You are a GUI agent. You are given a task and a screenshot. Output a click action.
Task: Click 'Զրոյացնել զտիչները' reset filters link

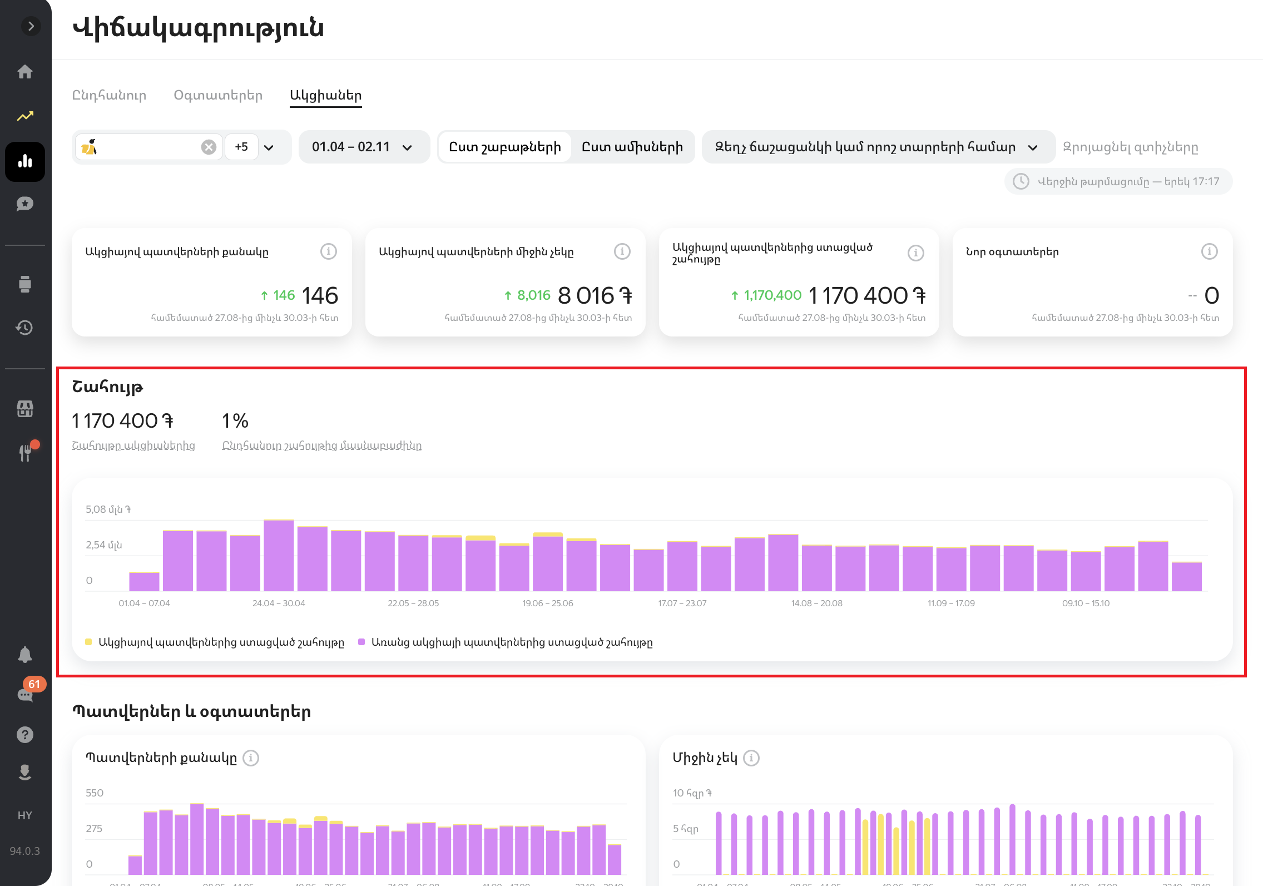pos(1130,147)
